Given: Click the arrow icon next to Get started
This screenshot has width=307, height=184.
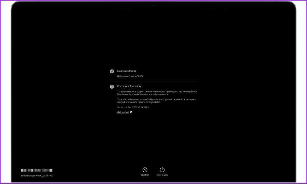Looking at the screenshot, I should pos(131,112).
